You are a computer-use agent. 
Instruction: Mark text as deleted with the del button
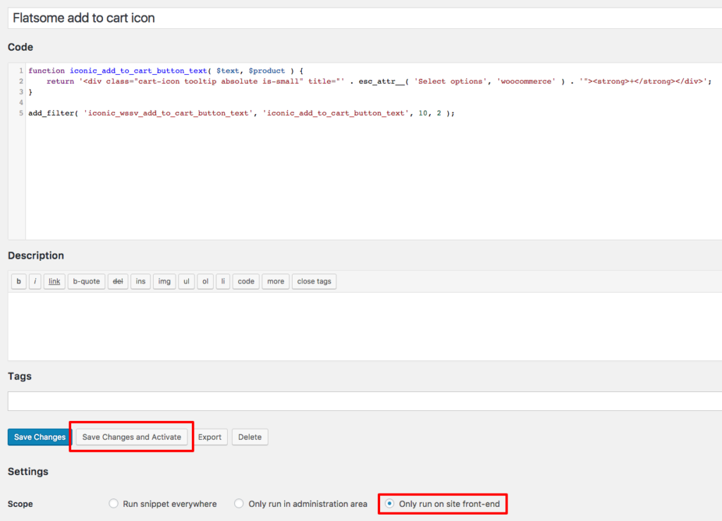(x=118, y=281)
